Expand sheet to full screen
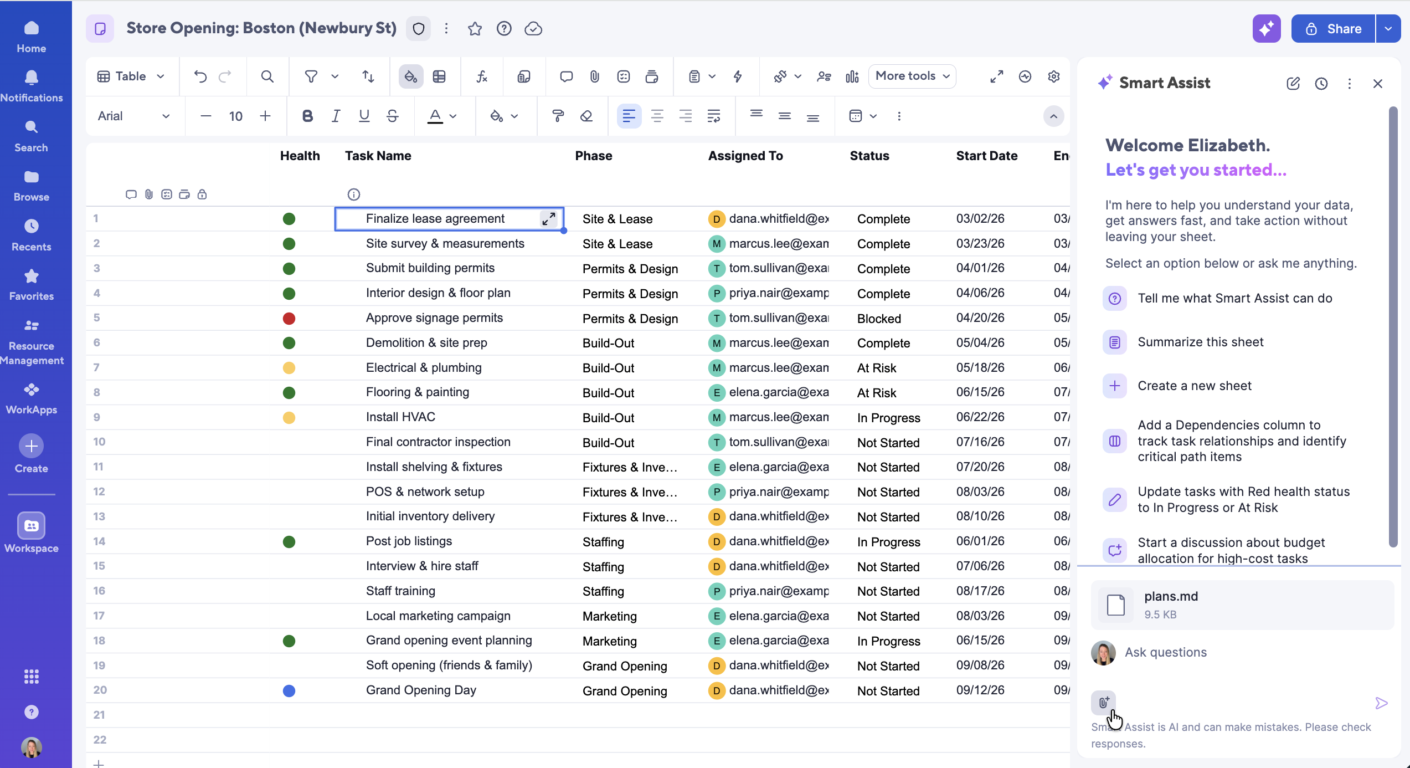This screenshot has width=1410, height=768. [997, 76]
